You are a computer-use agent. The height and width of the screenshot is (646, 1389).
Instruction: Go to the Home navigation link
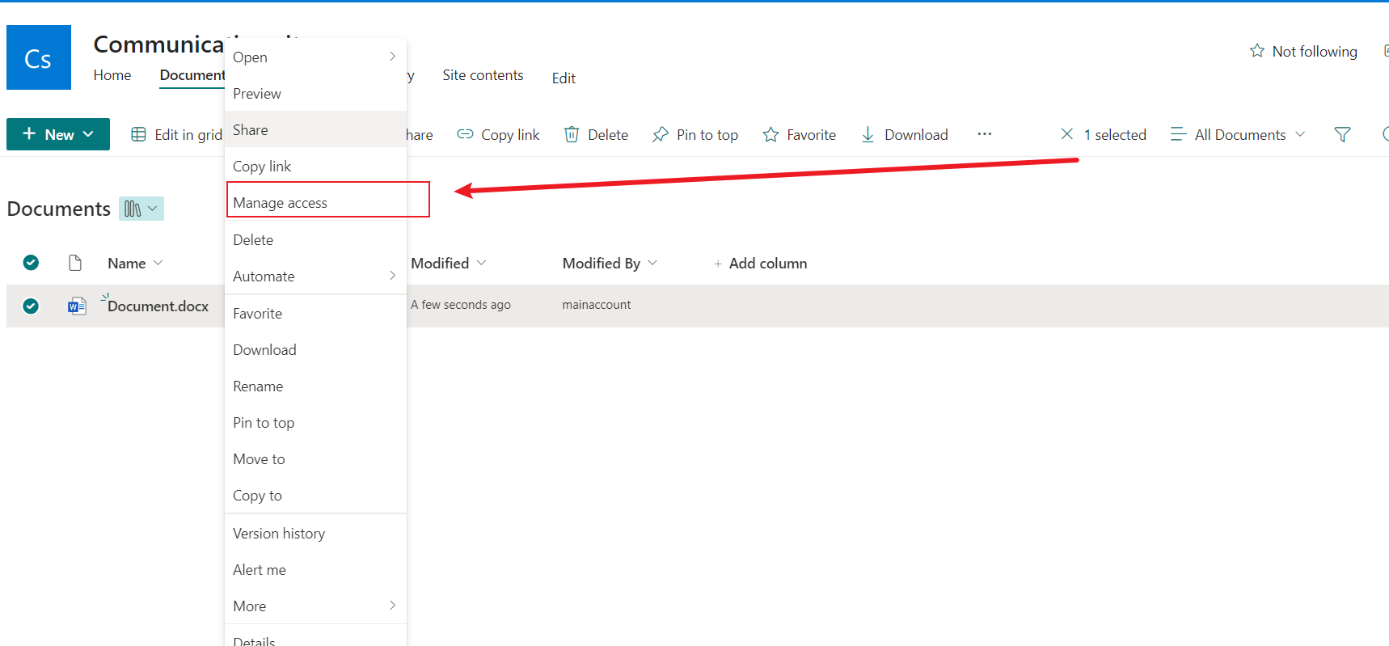coord(112,75)
